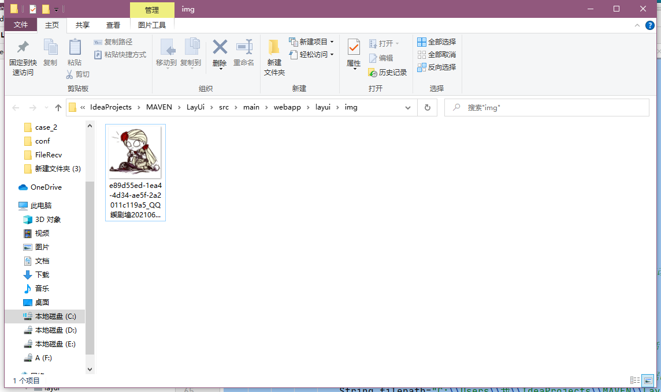Open the address bar history dropdown
Image resolution: width=661 pixels, height=392 pixels.
click(408, 108)
